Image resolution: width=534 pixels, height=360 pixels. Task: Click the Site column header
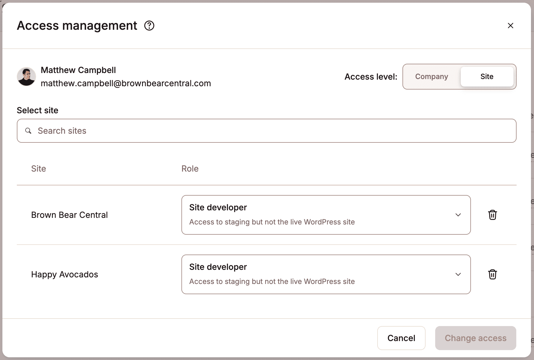[x=38, y=169]
